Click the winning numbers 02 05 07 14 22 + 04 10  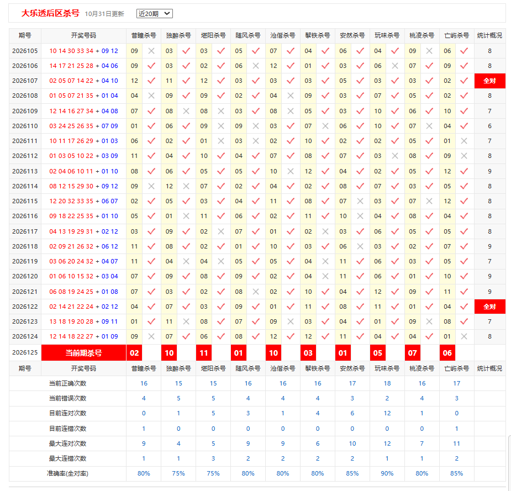[x=84, y=81]
